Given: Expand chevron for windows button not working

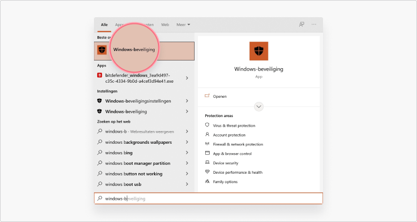Looking at the screenshot, I should tap(187, 174).
